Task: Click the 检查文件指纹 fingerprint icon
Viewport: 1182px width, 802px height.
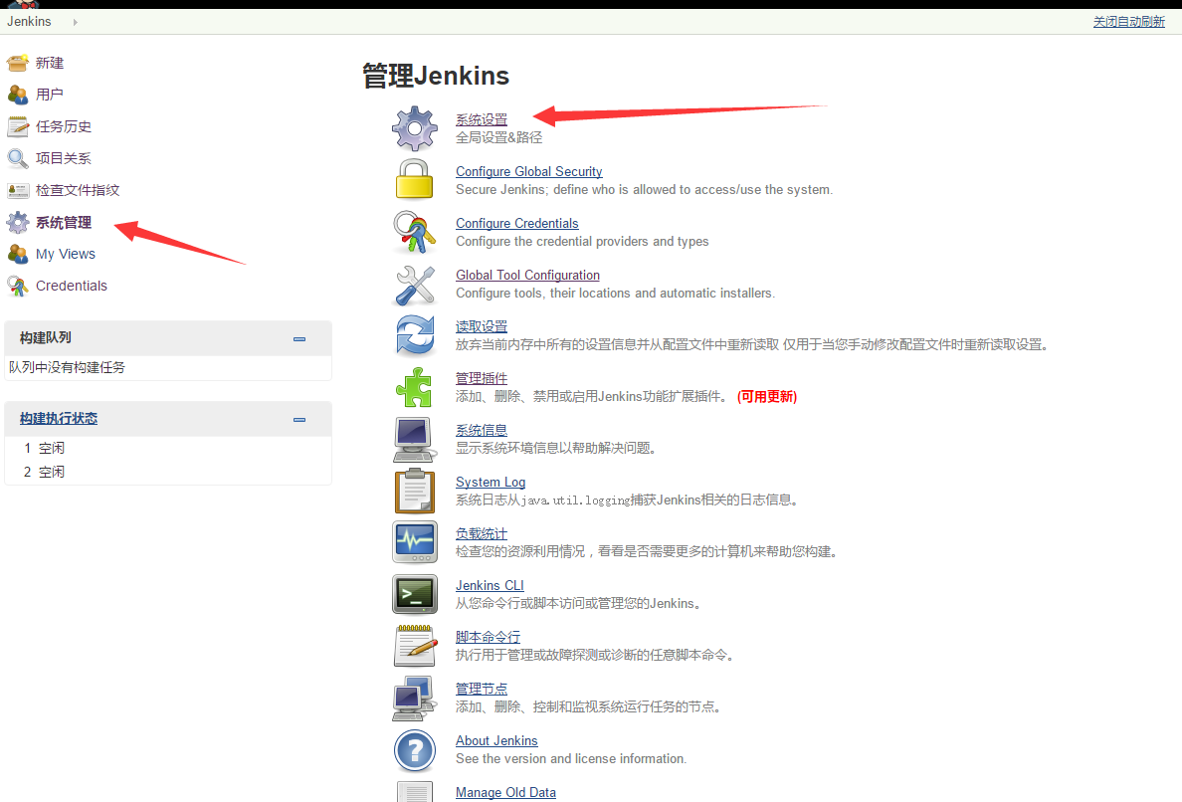Action: [17, 190]
